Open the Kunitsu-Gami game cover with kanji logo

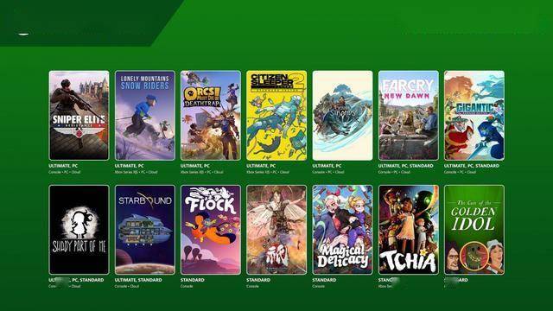[x=276, y=230]
